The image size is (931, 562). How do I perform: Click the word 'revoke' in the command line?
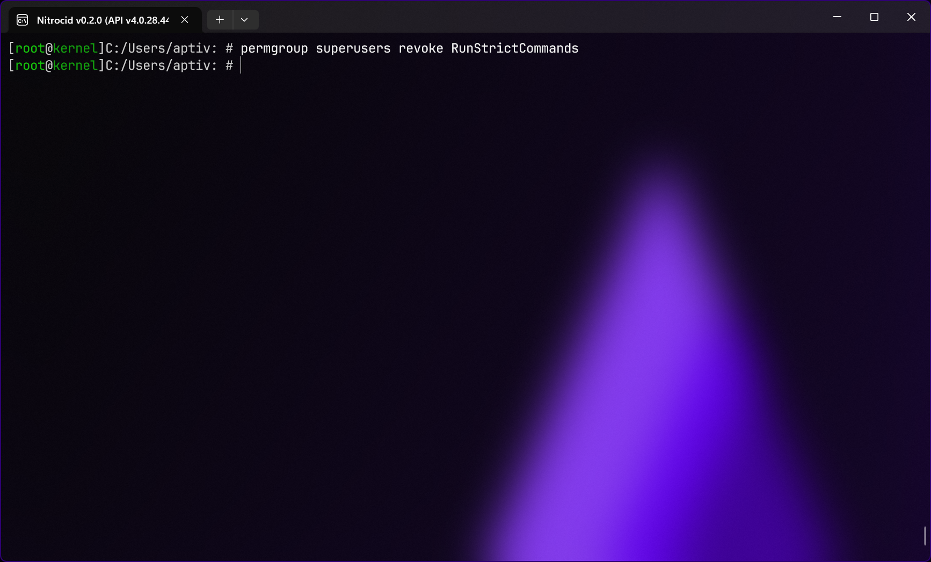pyautogui.click(x=421, y=48)
